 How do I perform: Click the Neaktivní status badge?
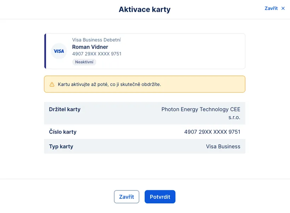coord(85,62)
